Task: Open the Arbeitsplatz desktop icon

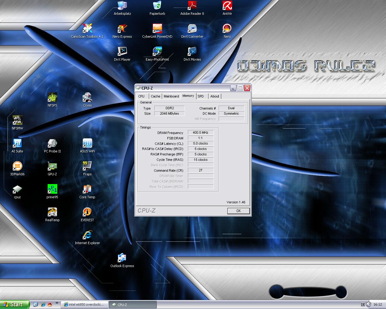Action: [x=122, y=8]
